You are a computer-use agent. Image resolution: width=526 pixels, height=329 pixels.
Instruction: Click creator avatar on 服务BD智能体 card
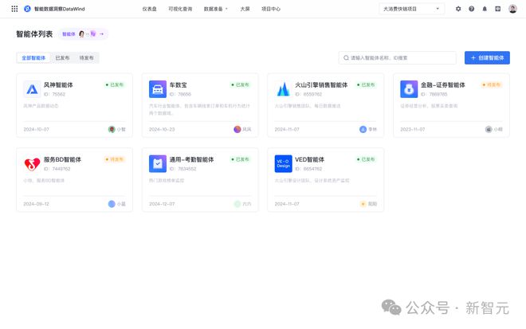click(112, 204)
